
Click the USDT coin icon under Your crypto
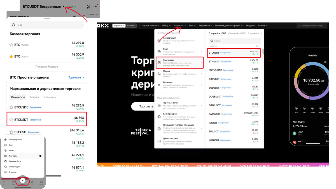pyautogui.click(x=295, y=134)
